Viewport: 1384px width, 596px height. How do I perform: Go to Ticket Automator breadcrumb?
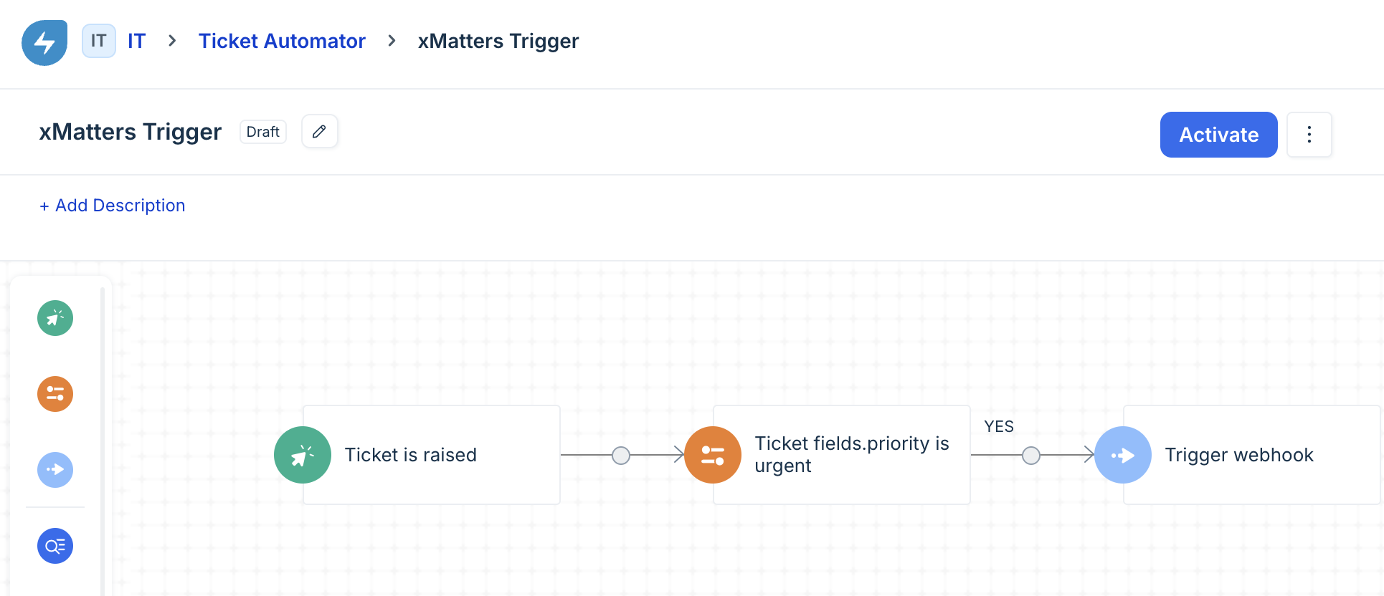point(282,42)
